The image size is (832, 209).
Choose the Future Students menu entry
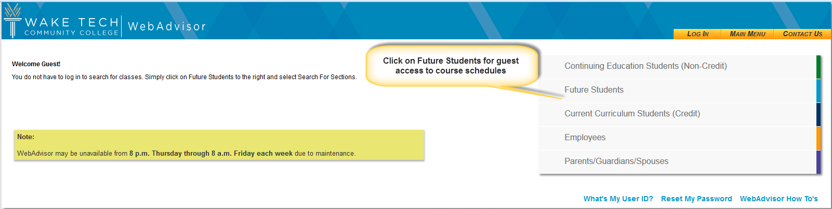677,90
